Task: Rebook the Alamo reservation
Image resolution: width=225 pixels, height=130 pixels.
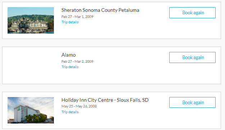Action: tap(192, 58)
